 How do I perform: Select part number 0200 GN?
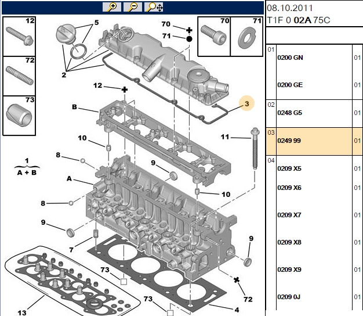(x=290, y=58)
